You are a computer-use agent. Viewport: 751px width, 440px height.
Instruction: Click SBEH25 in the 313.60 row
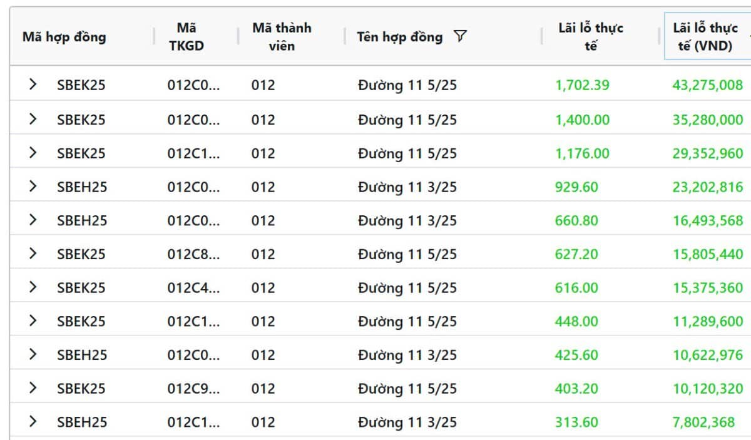pos(82,422)
